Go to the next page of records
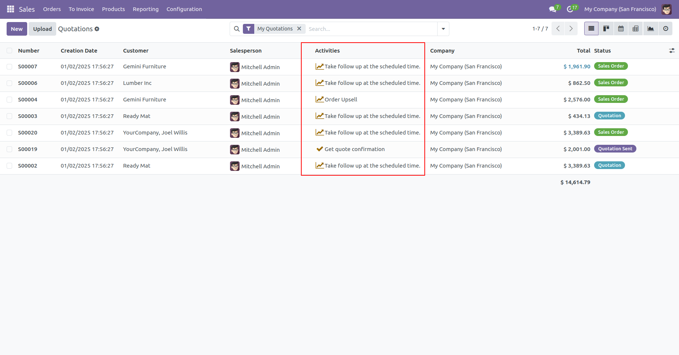The width and height of the screenshot is (679, 355). 571,29
